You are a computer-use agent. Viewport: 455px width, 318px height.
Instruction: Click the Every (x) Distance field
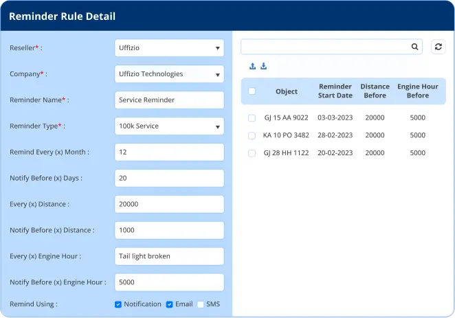[x=169, y=204]
